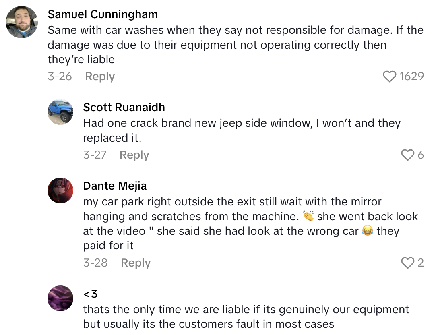Click the 3-28 timestamp
The width and height of the screenshot is (438, 335).
pyautogui.click(x=95, y=263)
